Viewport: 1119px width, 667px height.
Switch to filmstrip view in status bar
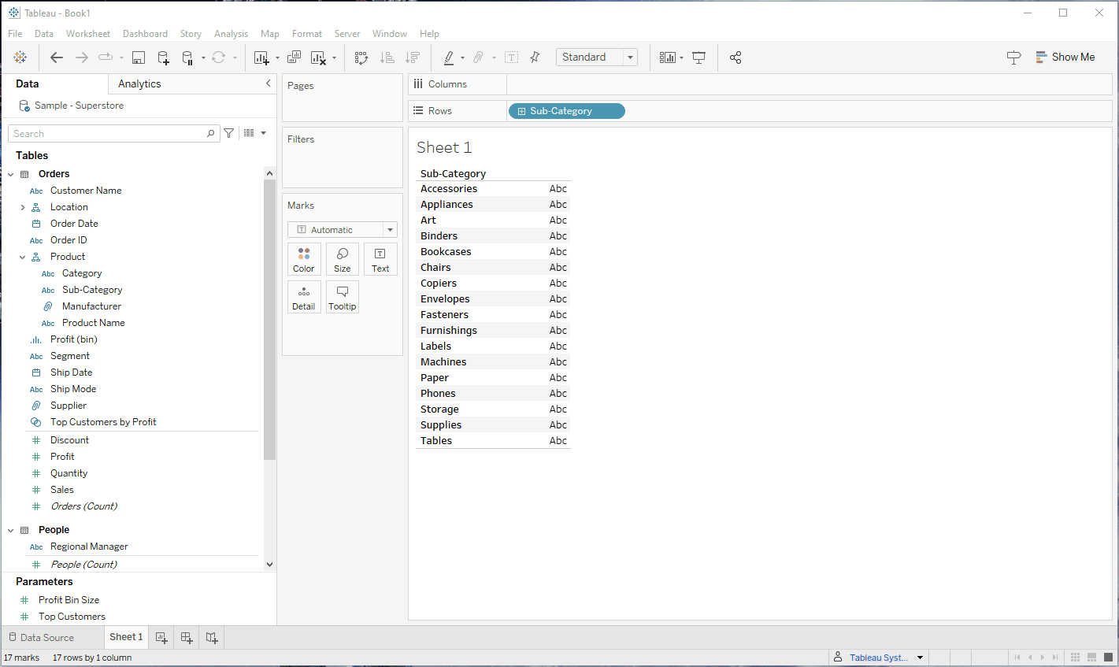(1091, 658)
